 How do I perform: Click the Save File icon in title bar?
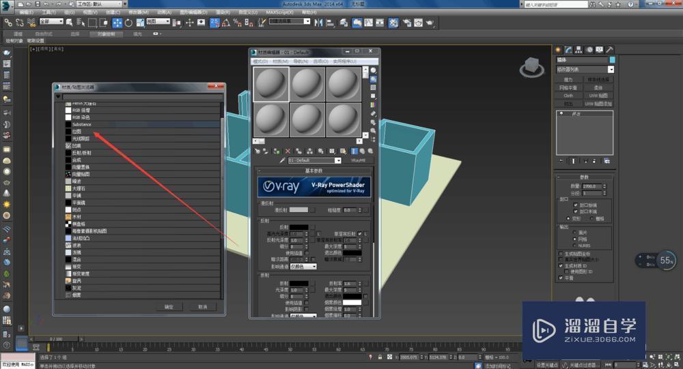coord(38,4)
